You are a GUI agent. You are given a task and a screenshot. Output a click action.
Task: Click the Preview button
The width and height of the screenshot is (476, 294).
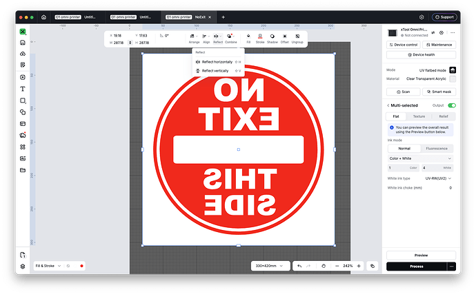tap(421, 255)
